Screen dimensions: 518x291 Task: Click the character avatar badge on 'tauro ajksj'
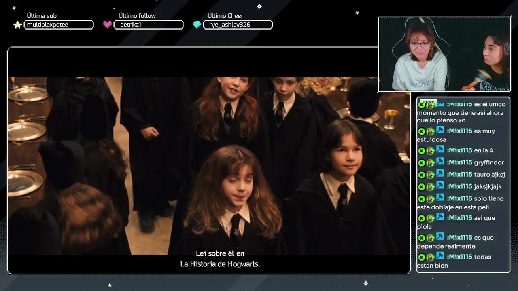click(x=430, y=175)
